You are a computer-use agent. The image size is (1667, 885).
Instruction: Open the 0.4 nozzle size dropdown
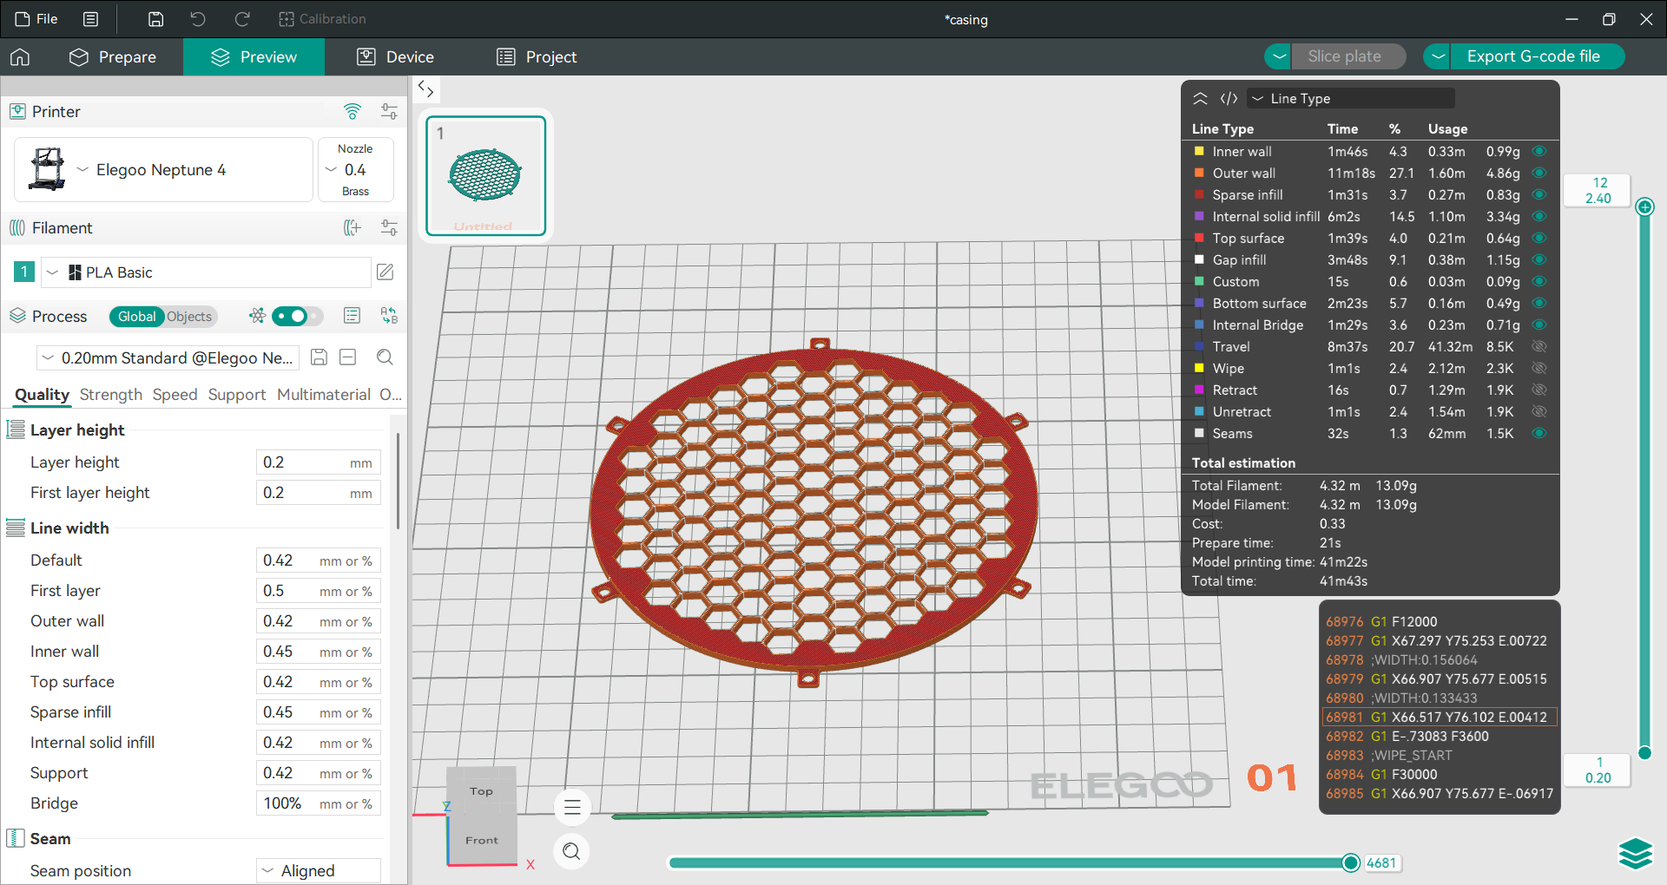pos(355,170)
